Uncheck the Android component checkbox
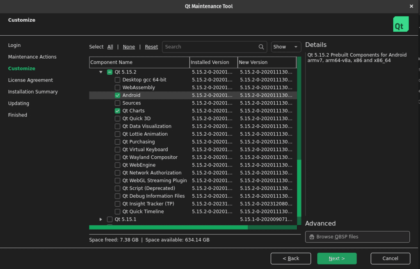Image resolution: width=420 pixels, height=269 pixels. [117, 96]
